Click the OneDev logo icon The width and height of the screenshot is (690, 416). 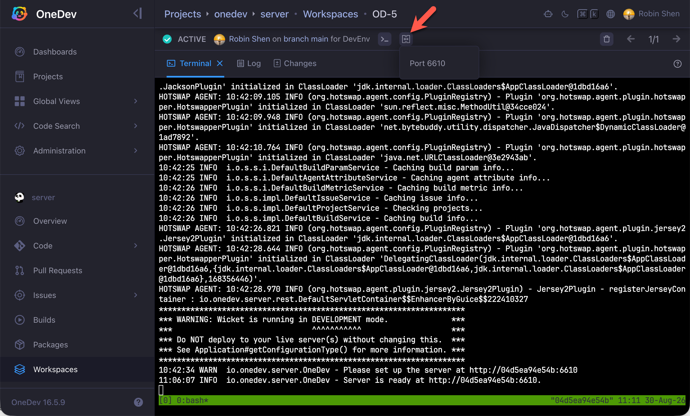pos(19,14)
